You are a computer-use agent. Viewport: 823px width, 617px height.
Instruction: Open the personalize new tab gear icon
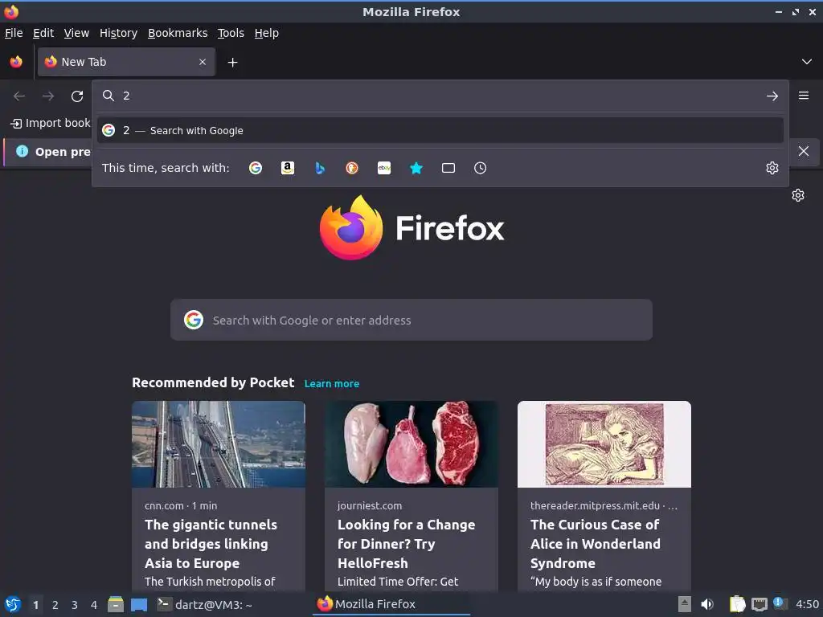coord(798,195)
